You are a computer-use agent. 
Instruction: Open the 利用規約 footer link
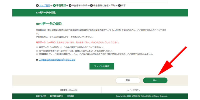(70, 96)
